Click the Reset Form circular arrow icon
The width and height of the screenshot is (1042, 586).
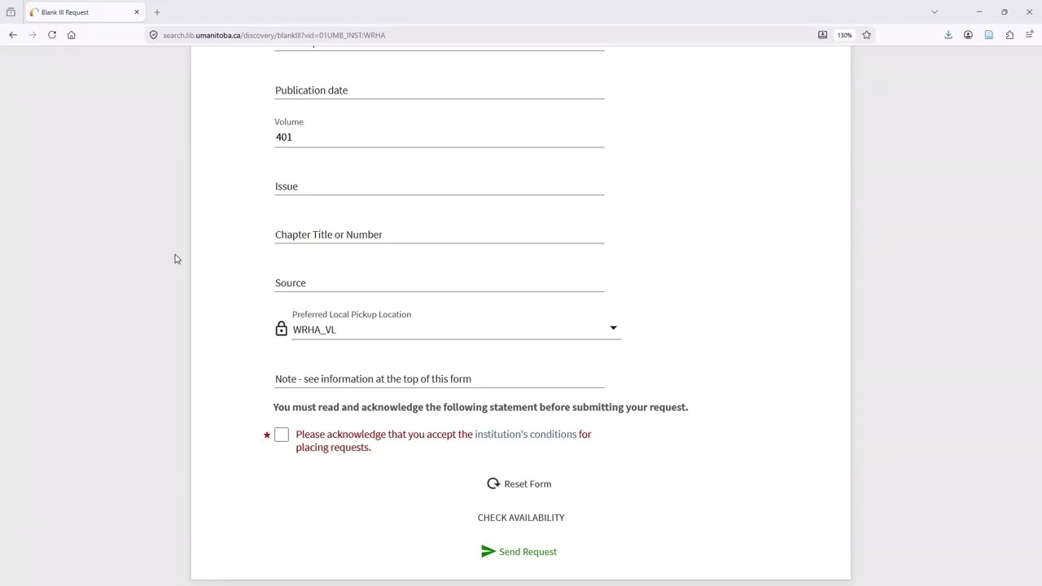coord(493,483)
